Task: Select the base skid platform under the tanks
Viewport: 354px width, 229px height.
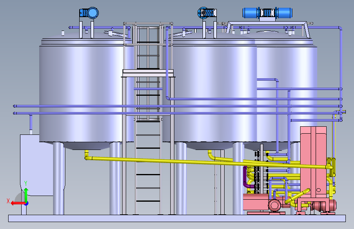Action: pyautogui.click(x=177, y=218)
